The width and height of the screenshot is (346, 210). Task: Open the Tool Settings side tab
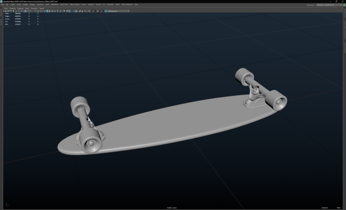pos(345,13)
